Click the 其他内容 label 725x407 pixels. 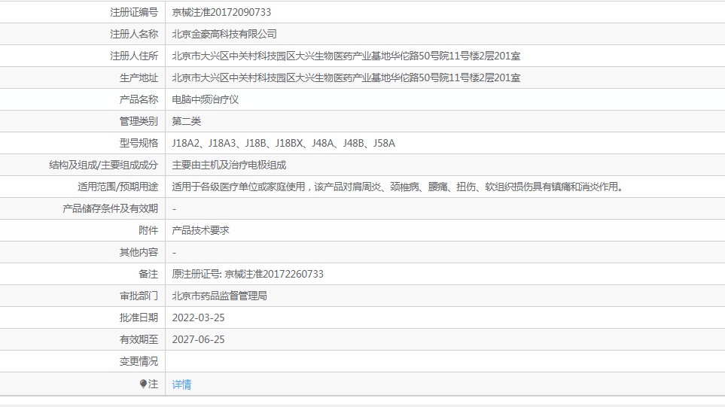coord(139,252)
